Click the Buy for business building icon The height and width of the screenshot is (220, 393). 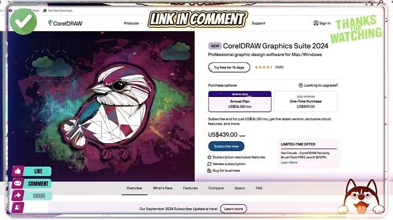209,170
